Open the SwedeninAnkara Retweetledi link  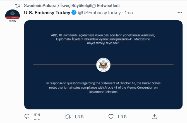[72, 6]
